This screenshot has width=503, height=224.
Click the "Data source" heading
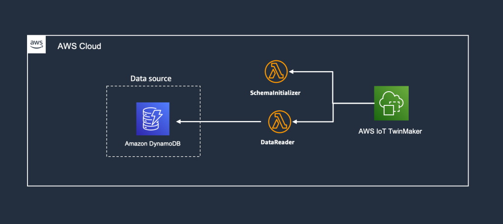[151, 78]
